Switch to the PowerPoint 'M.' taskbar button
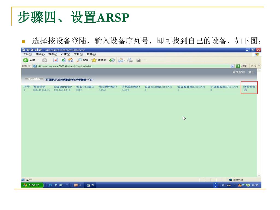Image resolution: width=280 pixels, height=210 pixels. tap(78, 185)
